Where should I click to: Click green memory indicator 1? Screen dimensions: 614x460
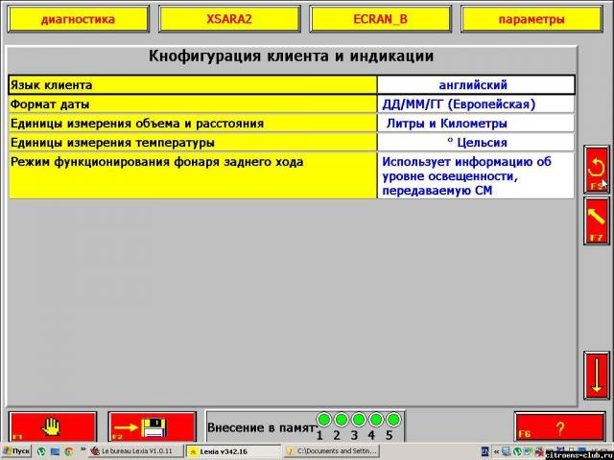pyautogui.click(x=324, y=420)
